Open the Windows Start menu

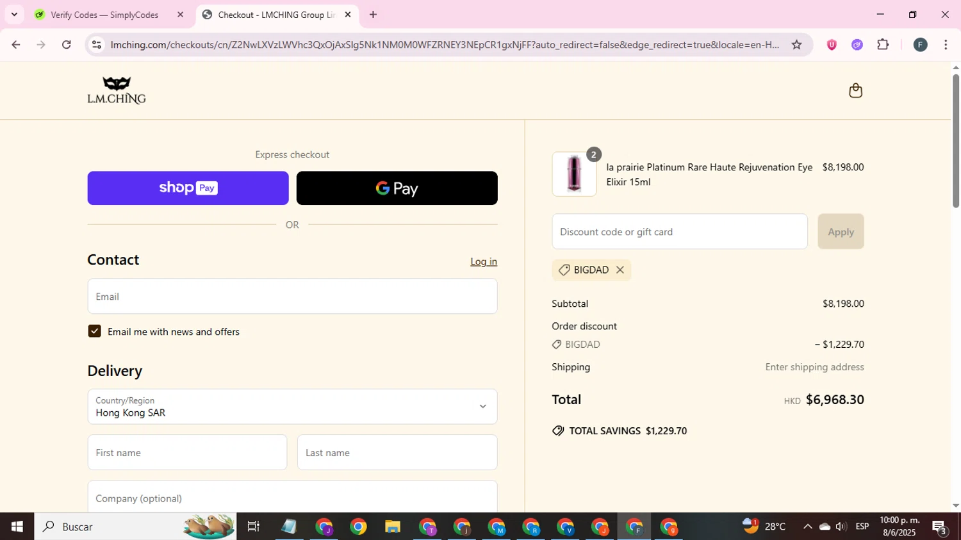(17, 527)
